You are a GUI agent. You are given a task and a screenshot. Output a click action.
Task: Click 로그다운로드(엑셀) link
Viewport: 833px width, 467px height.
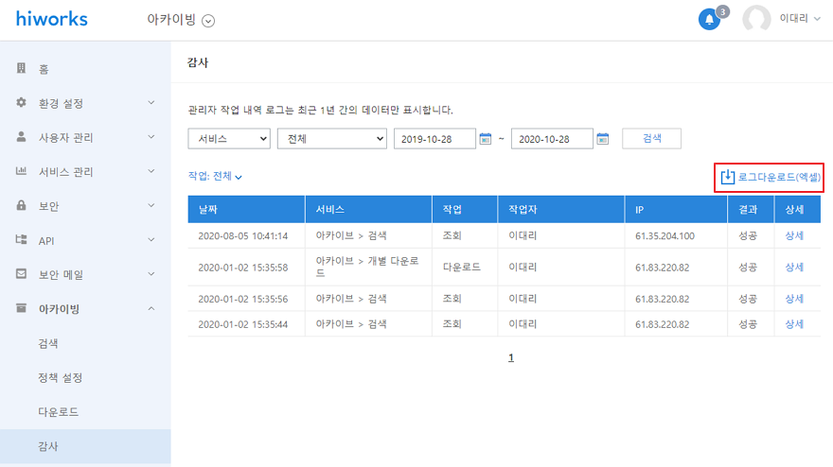pos(779,177)
